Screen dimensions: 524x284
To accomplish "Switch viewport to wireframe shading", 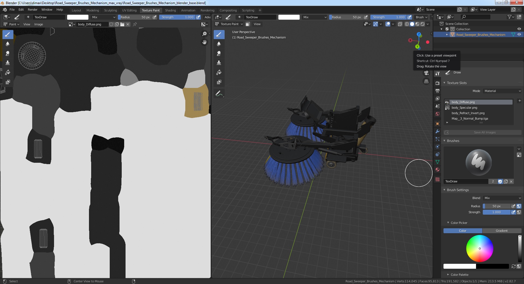I will pos(407,24).
